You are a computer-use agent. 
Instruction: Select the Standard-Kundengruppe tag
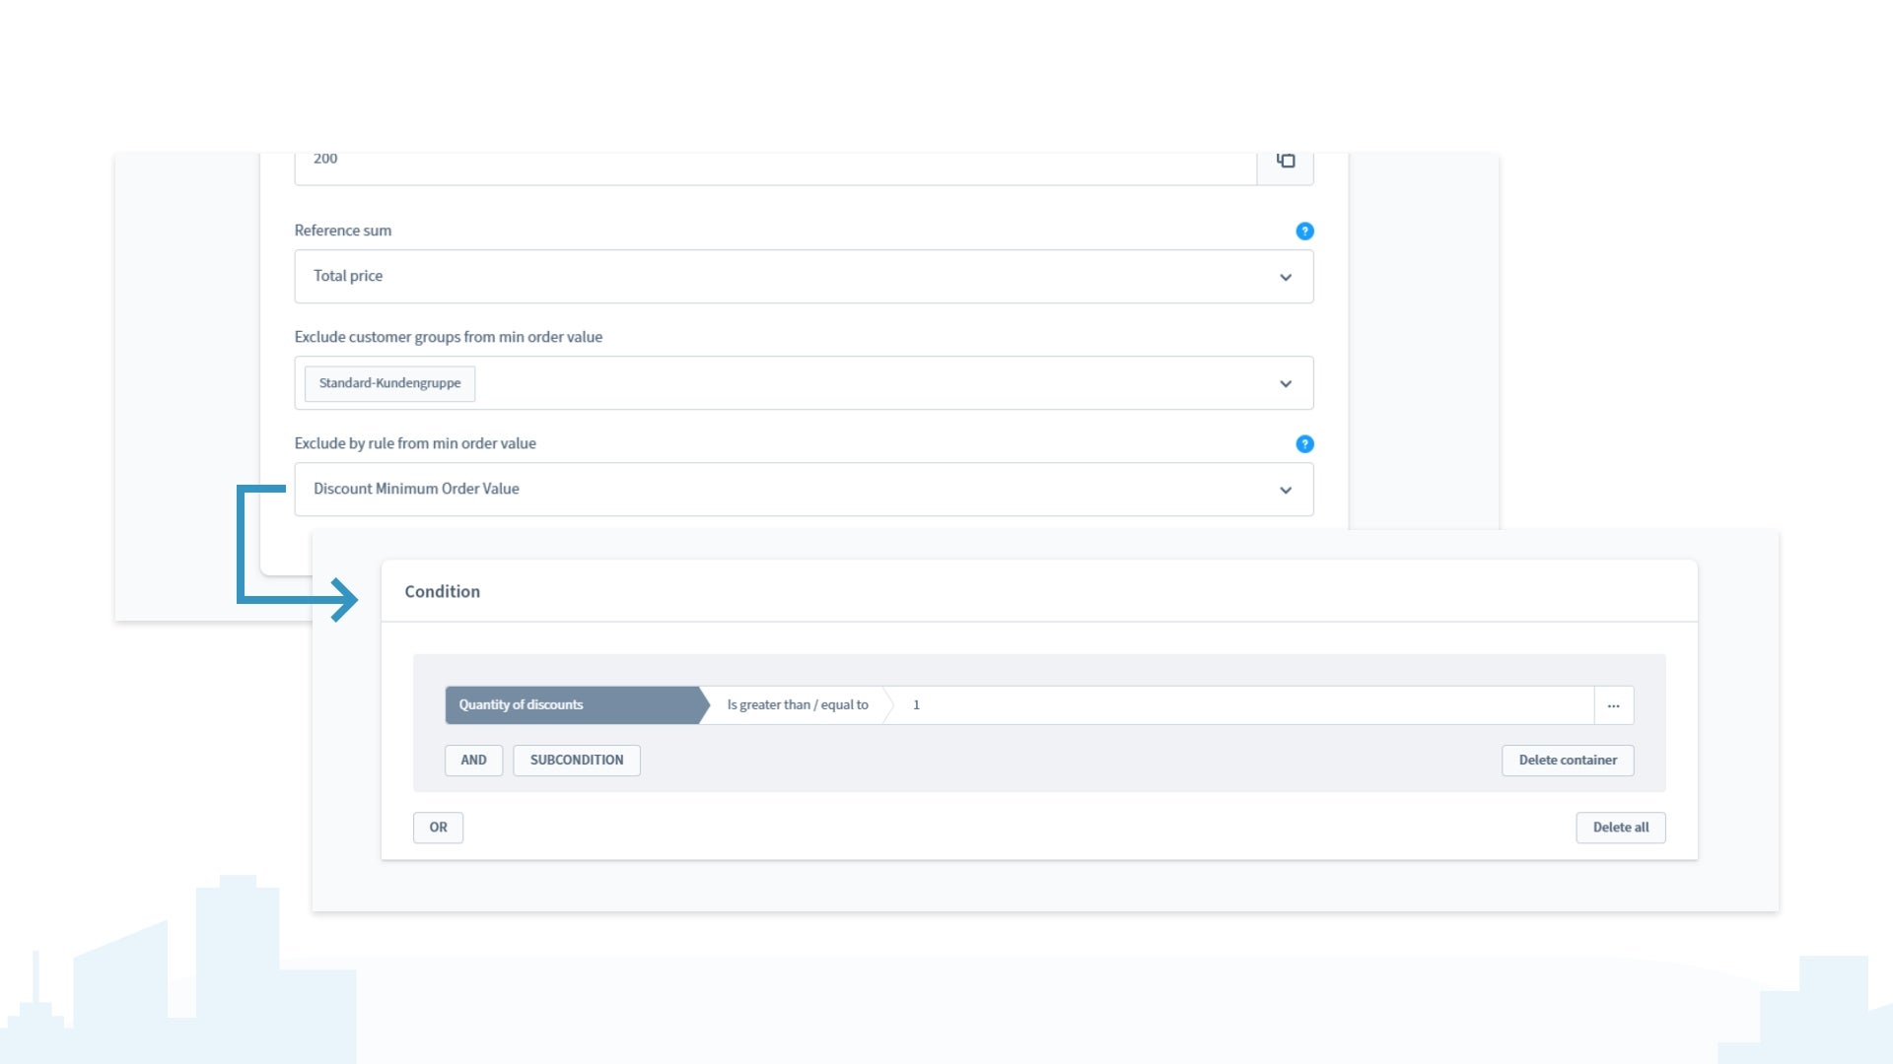click(x=389, y=383)
